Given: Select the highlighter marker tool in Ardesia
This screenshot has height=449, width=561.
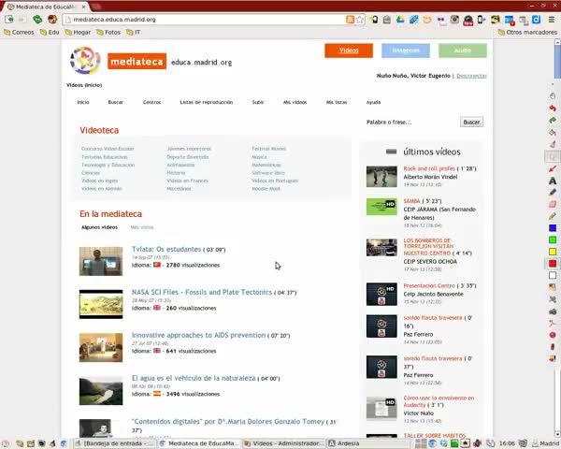Looking at the screenshot, I should tap(553, 193).
